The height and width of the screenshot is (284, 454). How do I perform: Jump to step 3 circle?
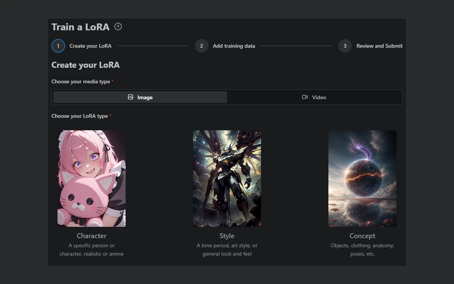click(345, 46)
